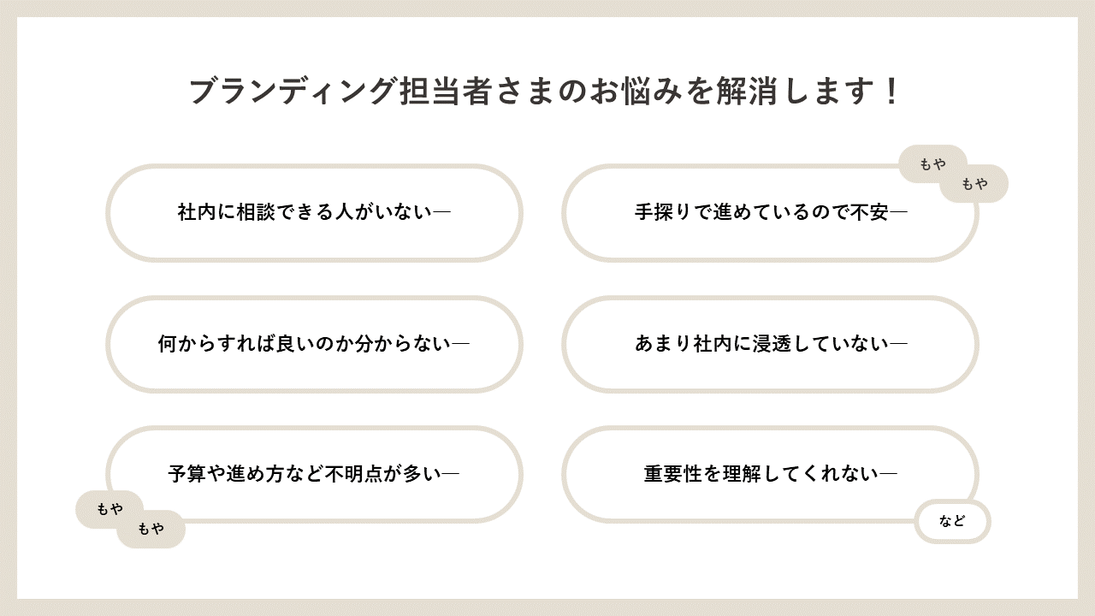Click the text 予算 in the bottom-left bubble
This screenshot has height=616, width=1095.
(x=189, y=474)
